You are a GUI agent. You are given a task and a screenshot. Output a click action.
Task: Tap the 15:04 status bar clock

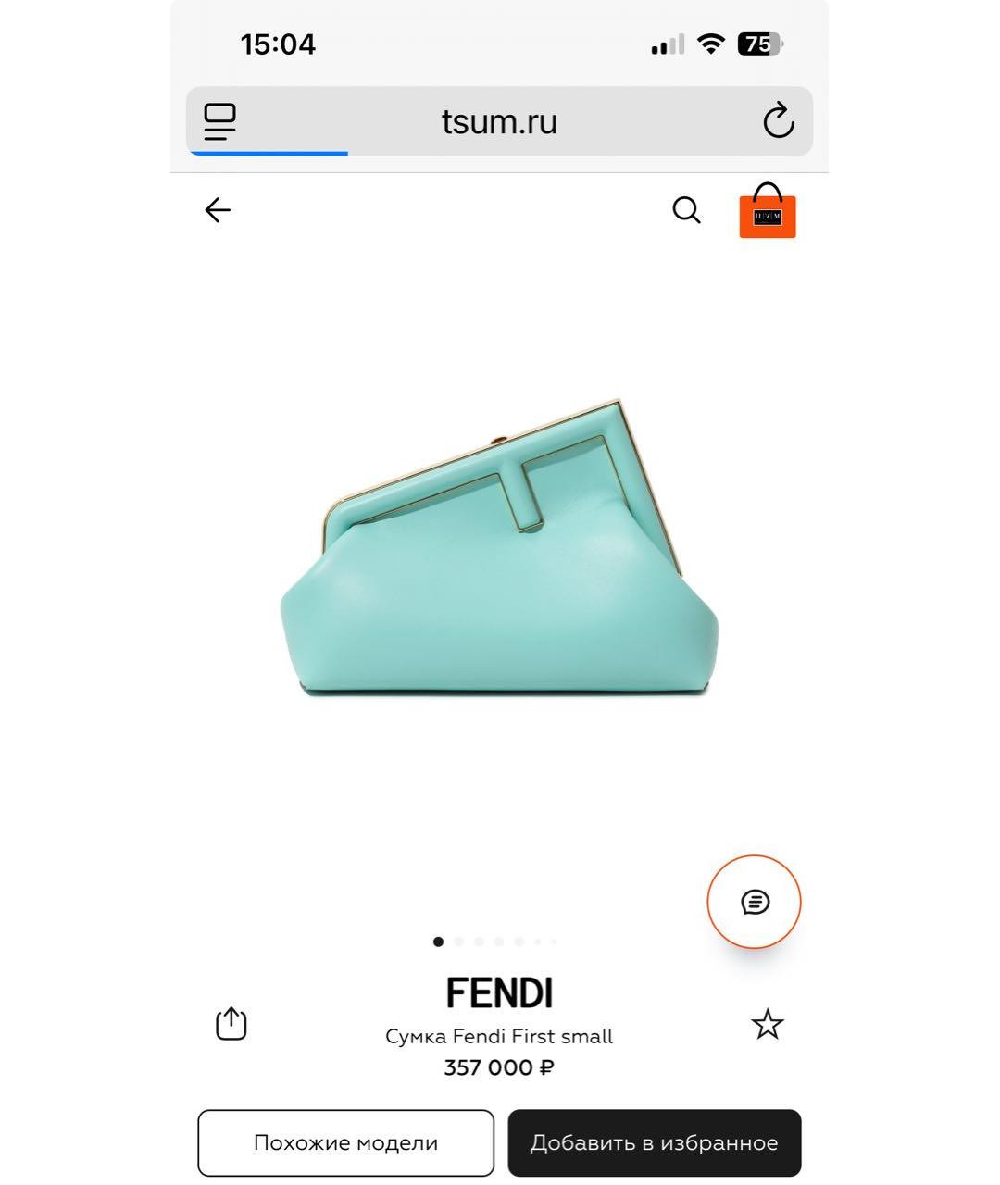tap(278, 44)
